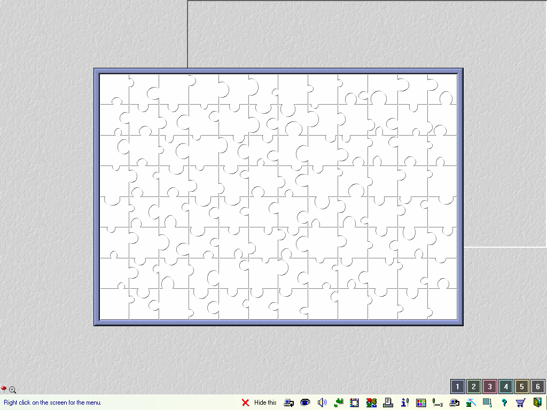This screenshot has height=410, width=547.
Task: Select tray button 4
Action: 506,387
